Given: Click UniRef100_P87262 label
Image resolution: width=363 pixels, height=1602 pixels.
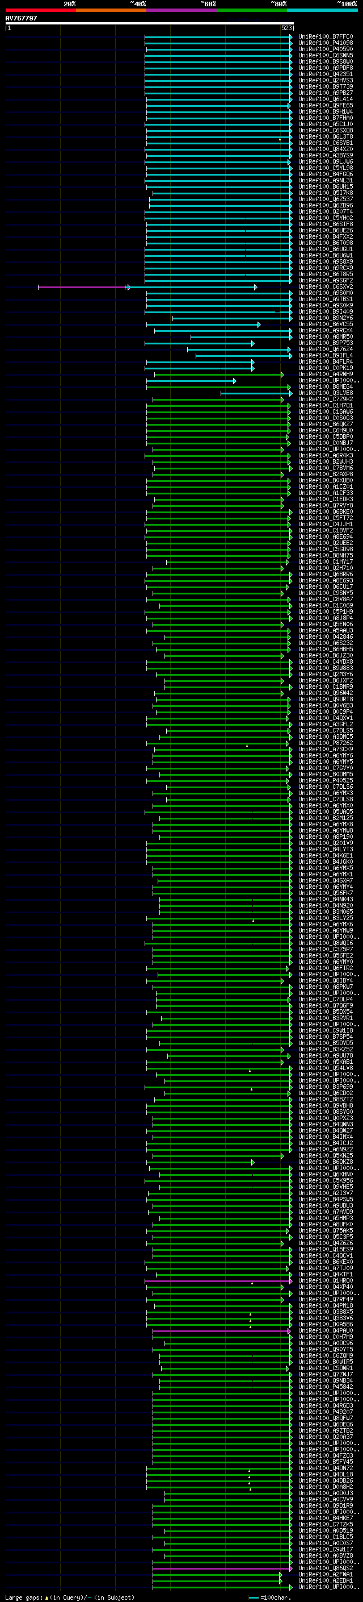Looking at the screenshot, I should coord(326,743).
